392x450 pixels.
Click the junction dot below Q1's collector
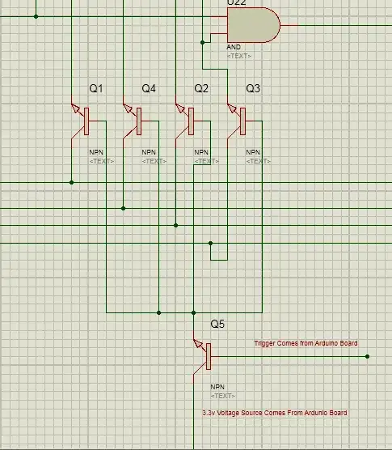point(72,182)
